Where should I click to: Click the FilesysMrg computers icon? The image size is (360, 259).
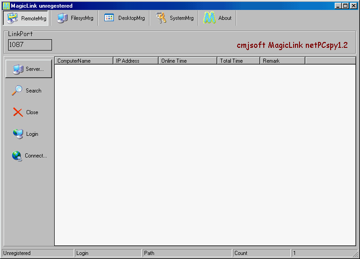tap(63, 18)
